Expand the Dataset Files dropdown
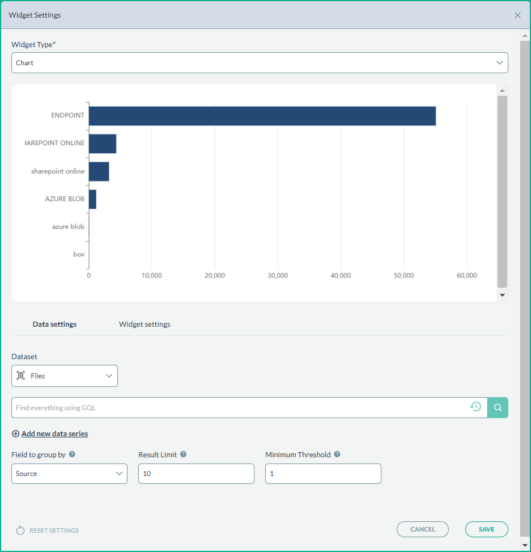531x552 pixels. [65, 376]
